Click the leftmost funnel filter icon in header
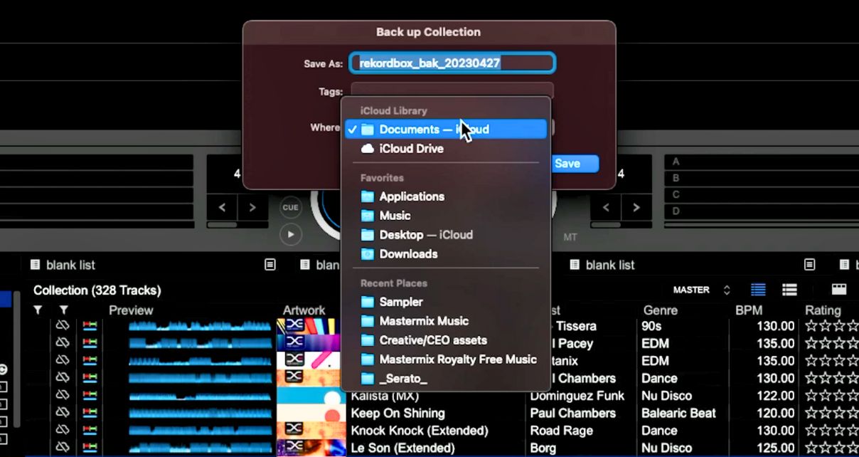 [38, 310]
